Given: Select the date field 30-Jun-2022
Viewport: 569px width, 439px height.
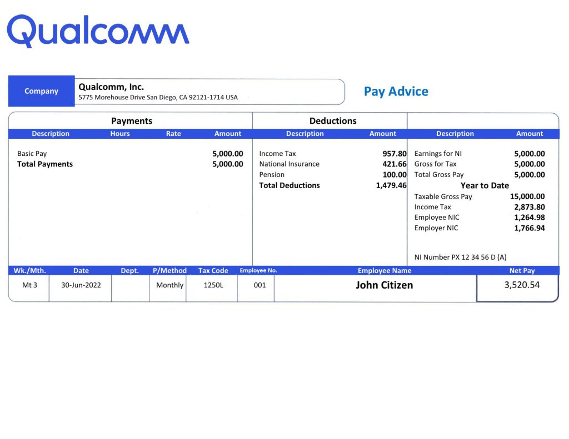Looking at the screenshot, I should (81, 285).
